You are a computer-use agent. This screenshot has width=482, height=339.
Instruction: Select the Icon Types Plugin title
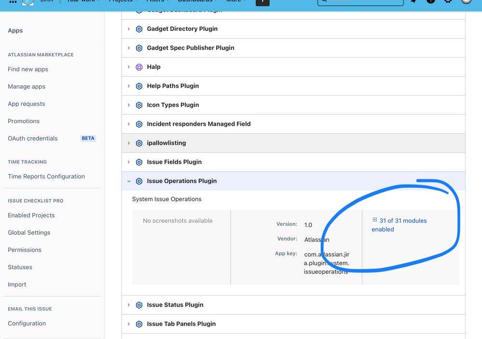pos(173,105)
